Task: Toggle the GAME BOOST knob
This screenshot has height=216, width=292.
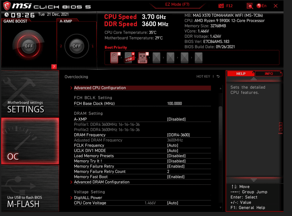Action: click(29, 46)
